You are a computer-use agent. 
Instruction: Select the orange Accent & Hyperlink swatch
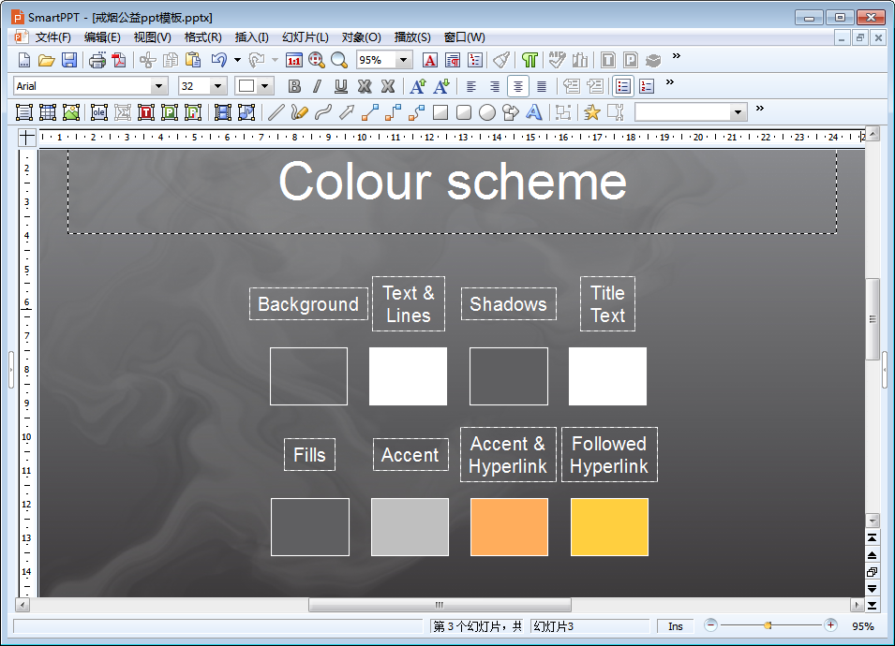[x=509, y=527]
